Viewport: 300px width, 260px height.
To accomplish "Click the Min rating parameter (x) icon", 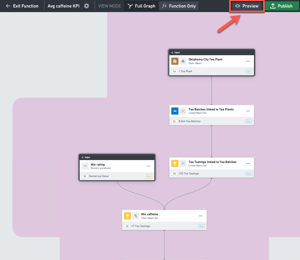I will tap(85, 166).
